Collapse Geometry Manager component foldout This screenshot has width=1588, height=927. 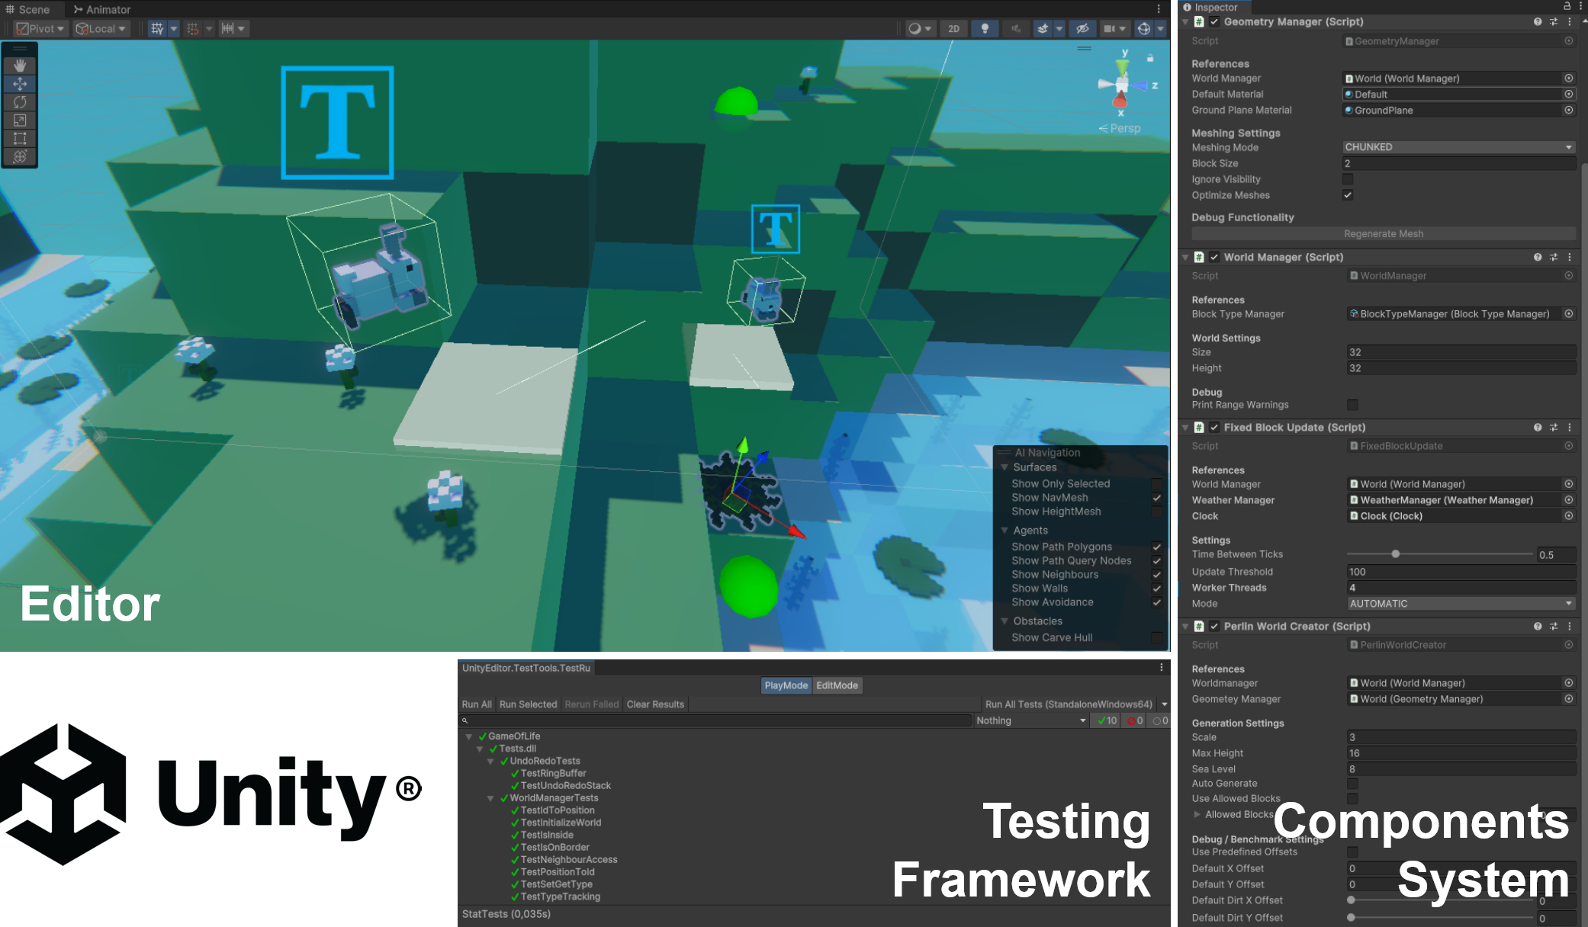1185,22
